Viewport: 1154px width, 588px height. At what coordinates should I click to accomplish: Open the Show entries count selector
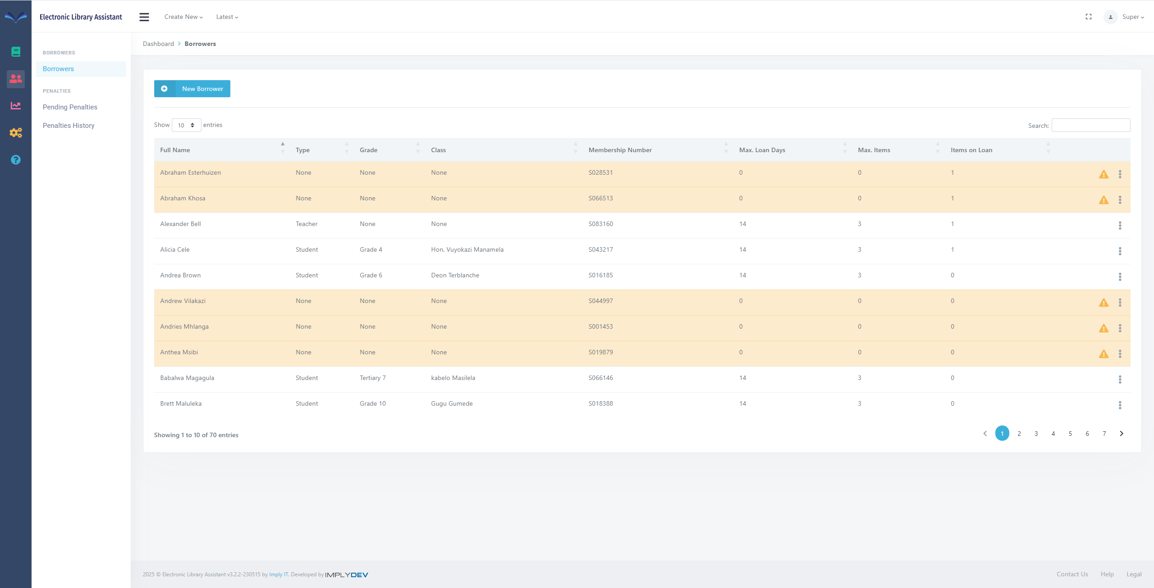coord(186,125)
